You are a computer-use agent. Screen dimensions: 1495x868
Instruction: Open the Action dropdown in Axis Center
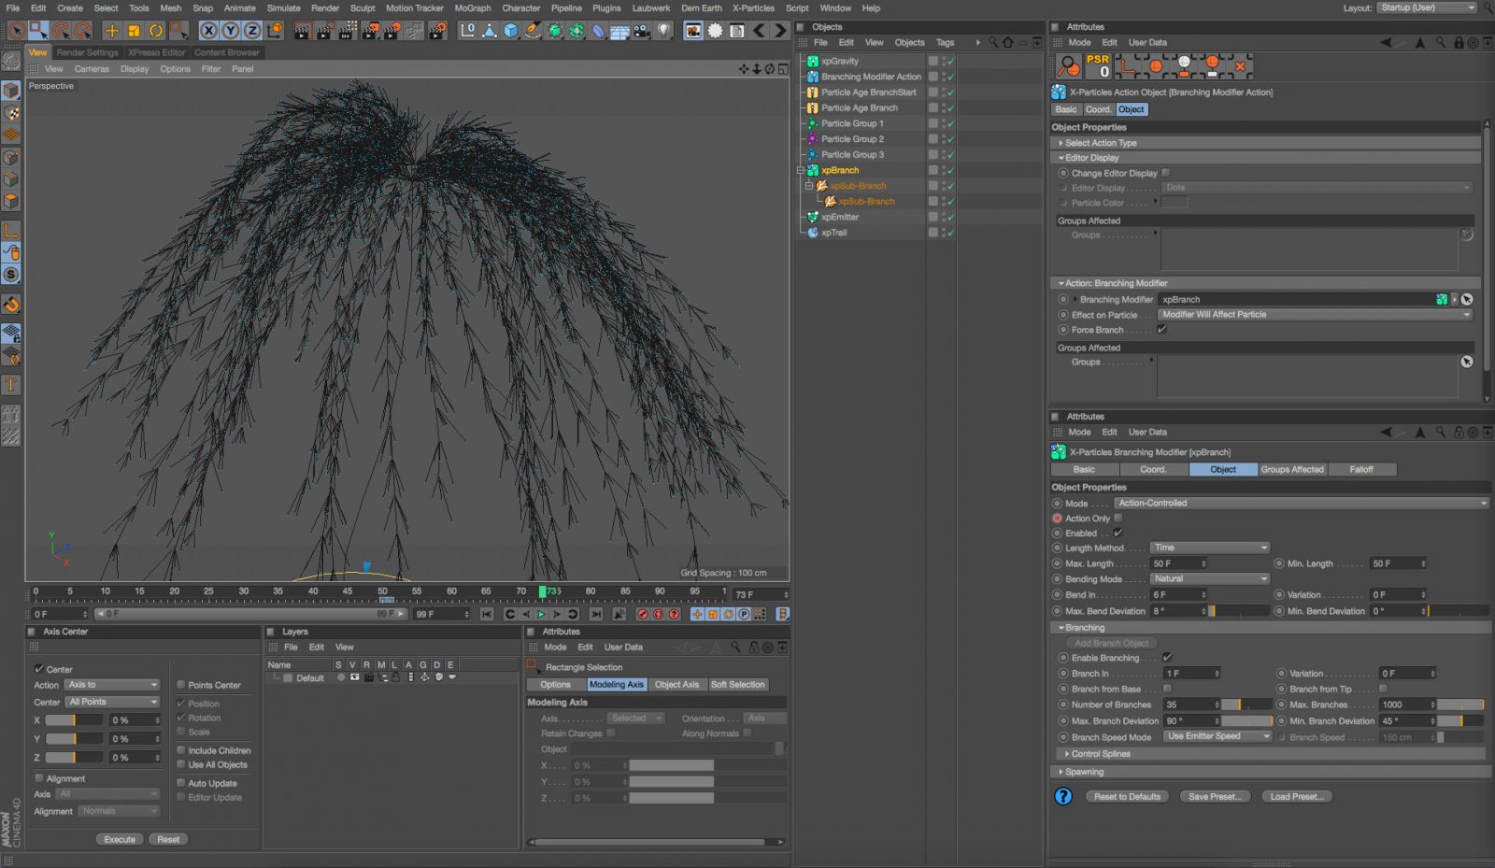(x=112, y=685)
